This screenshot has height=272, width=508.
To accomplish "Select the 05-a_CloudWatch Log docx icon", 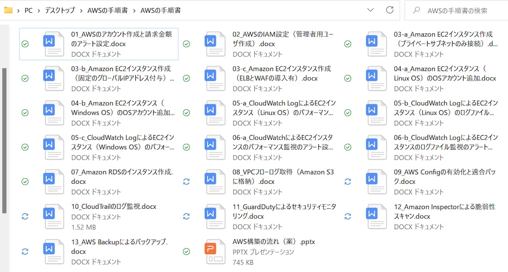I will (x=215, y=113).
